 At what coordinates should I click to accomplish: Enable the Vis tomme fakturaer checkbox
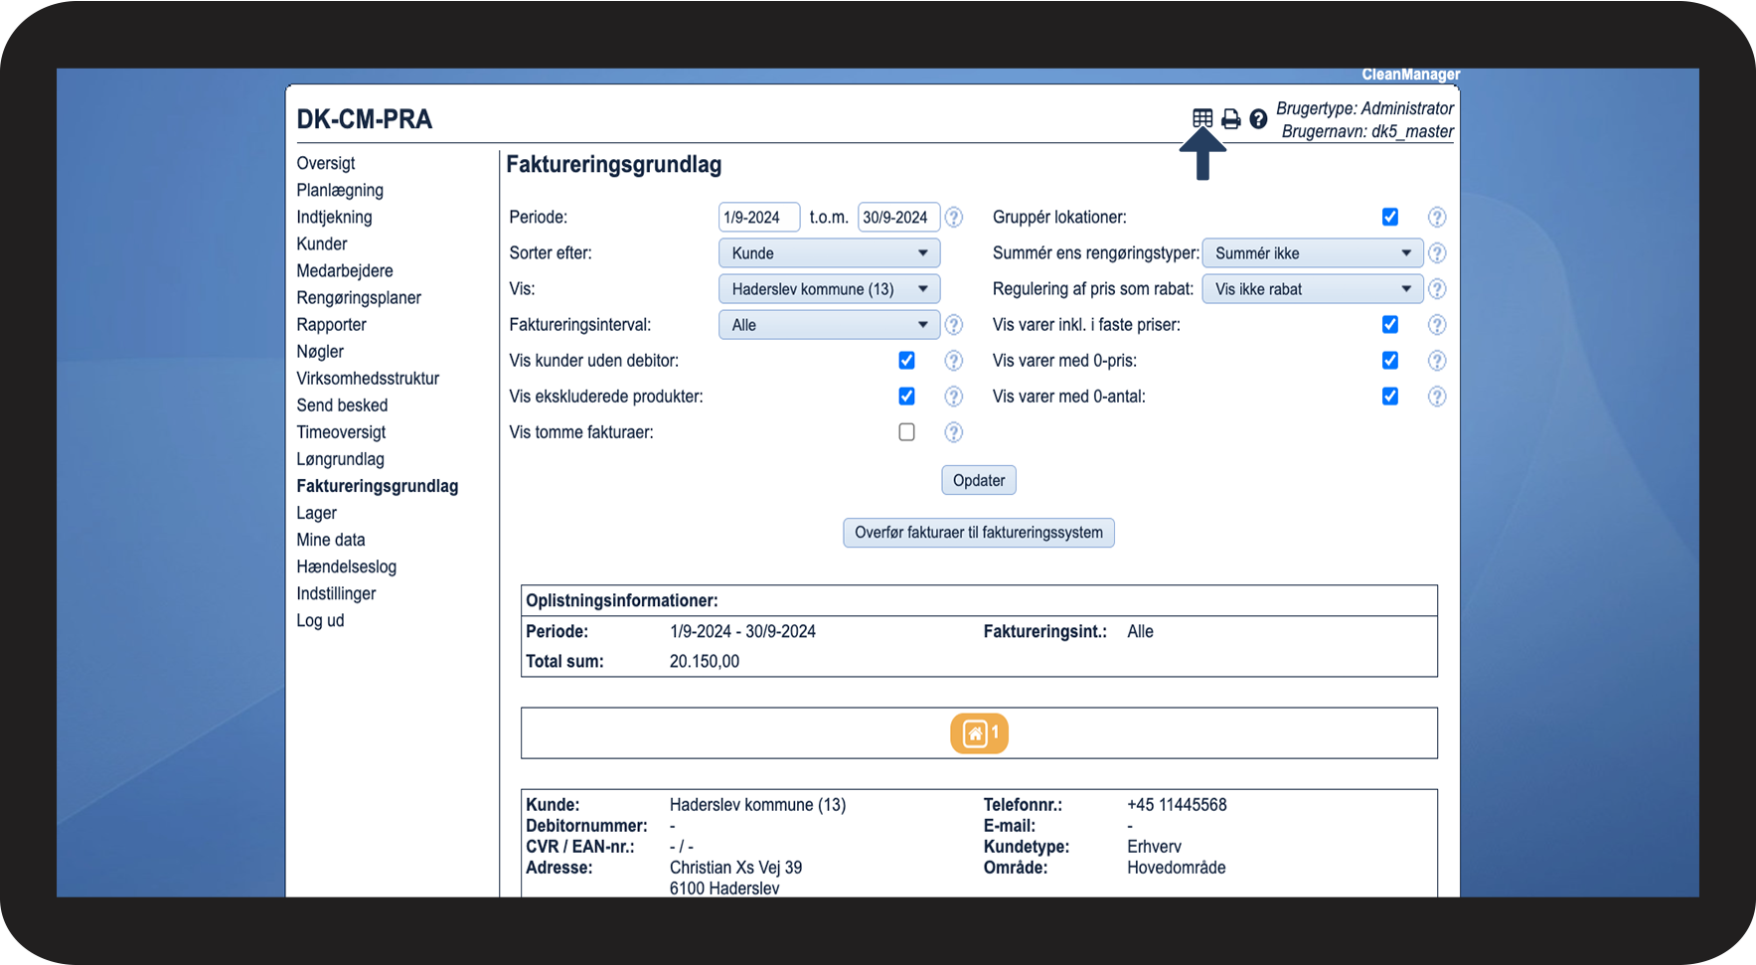(906, 432)
